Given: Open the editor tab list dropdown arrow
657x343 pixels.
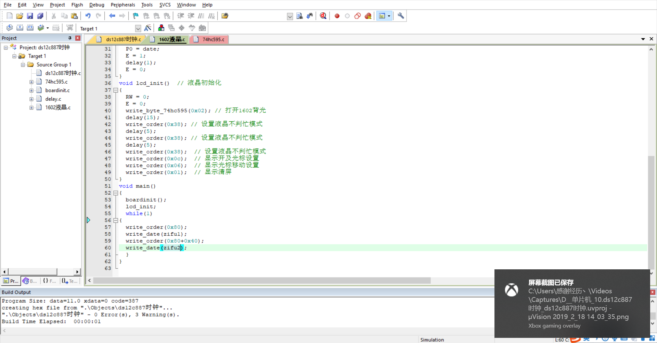Looking at the screenshot, I should [643, 39].
